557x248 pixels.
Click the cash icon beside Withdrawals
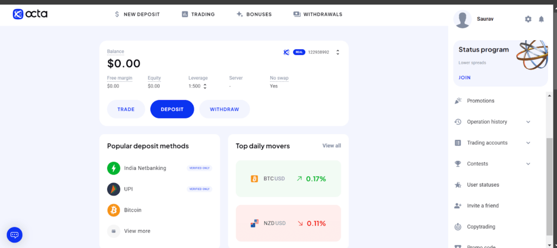tap(297, 14)
